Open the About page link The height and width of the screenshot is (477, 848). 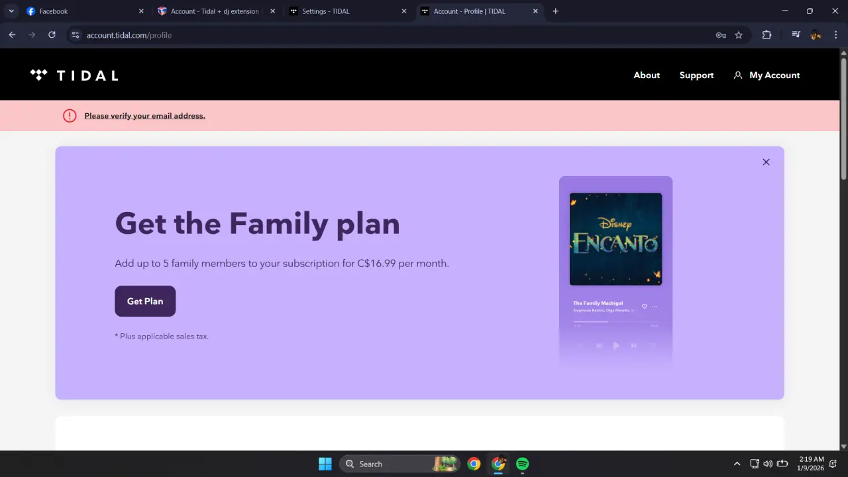pyautogui.click(x=647, y=76)
